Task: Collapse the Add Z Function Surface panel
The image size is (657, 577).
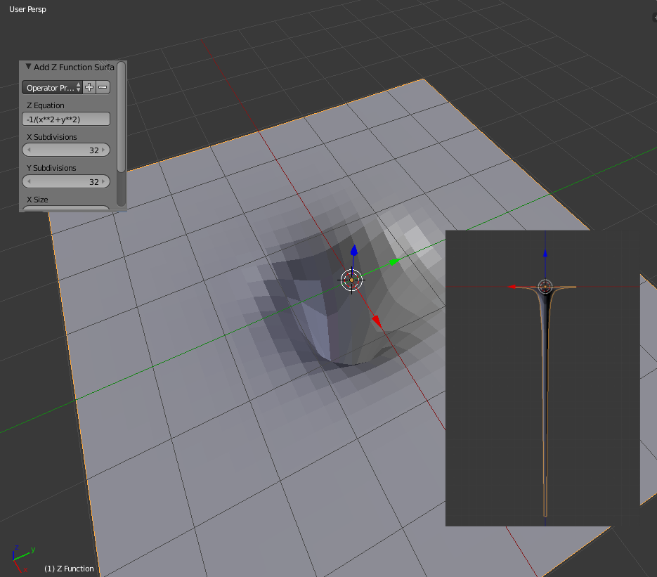Action: point(29,67)
